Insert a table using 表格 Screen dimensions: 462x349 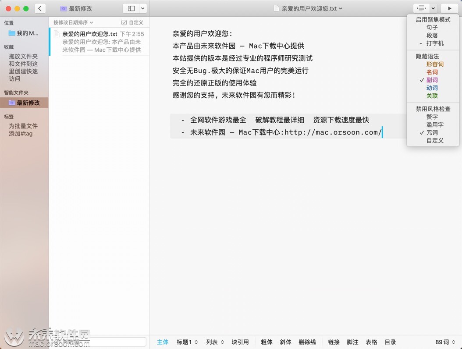(x=371, y=342)
